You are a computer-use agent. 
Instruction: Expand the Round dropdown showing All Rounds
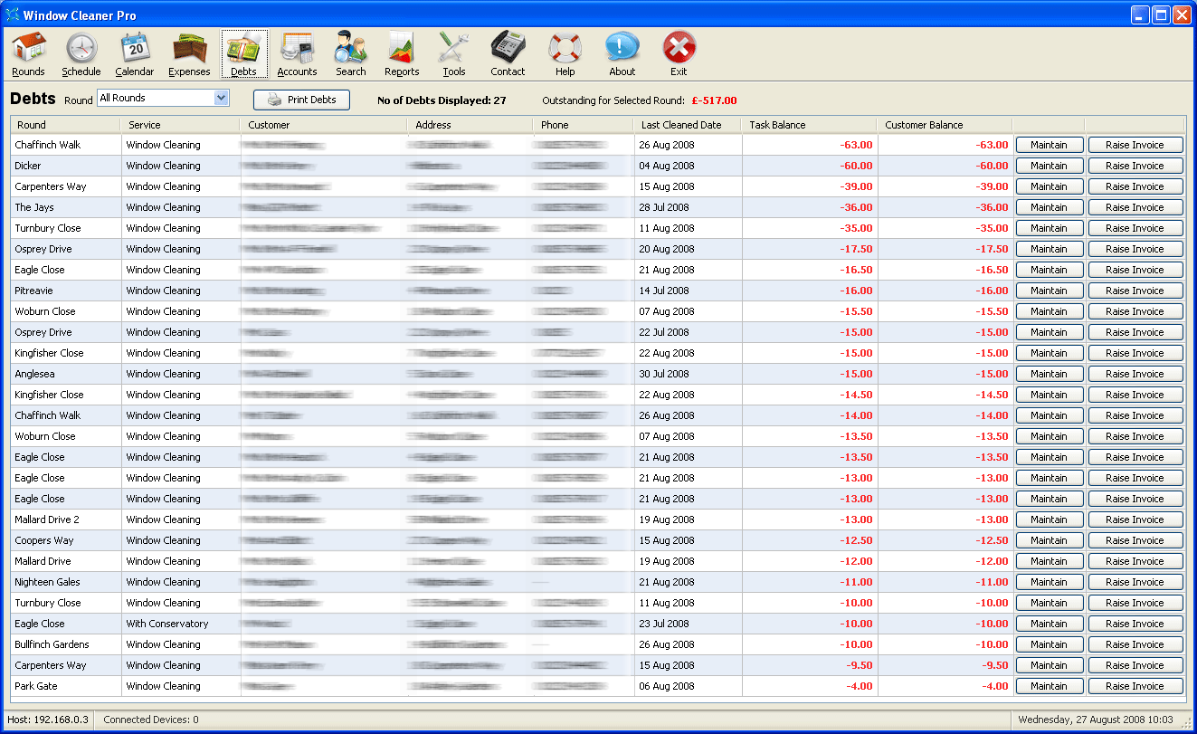pos(221,98)
